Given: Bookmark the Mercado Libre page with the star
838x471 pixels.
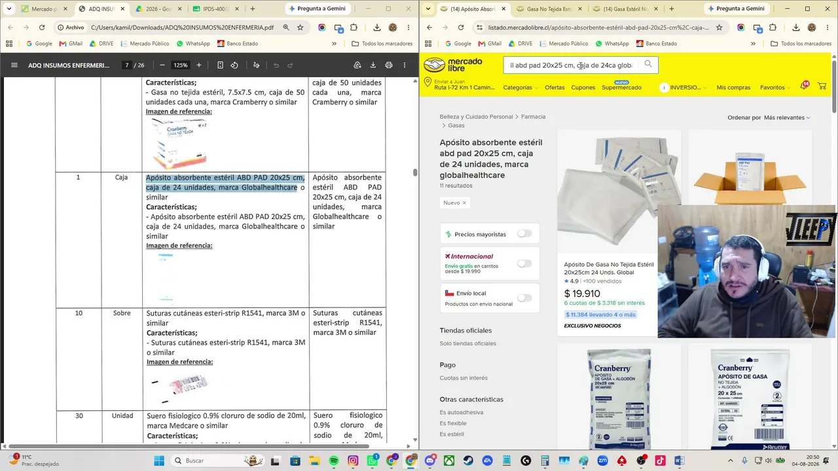Looking at the screenshot, I should 719,27.
